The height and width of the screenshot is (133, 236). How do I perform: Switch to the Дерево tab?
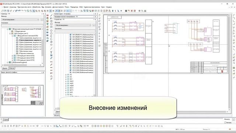pos(5,68)
